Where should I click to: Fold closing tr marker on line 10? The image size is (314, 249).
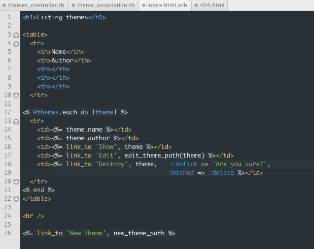(16, 96)
